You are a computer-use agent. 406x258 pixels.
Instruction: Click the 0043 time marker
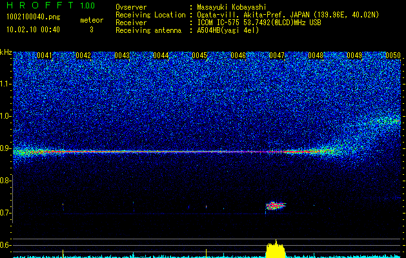tap(122, 55)
